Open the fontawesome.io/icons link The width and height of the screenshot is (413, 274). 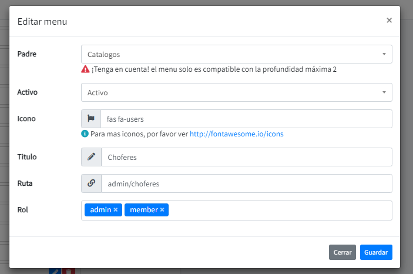click(x=236, y=134)
